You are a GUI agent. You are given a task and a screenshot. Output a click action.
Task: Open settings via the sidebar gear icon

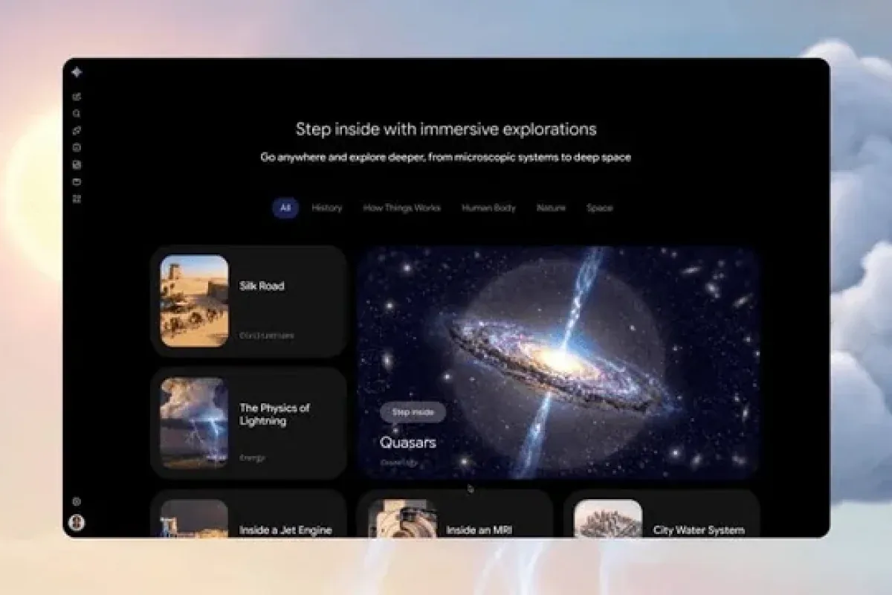pos(77,502)
